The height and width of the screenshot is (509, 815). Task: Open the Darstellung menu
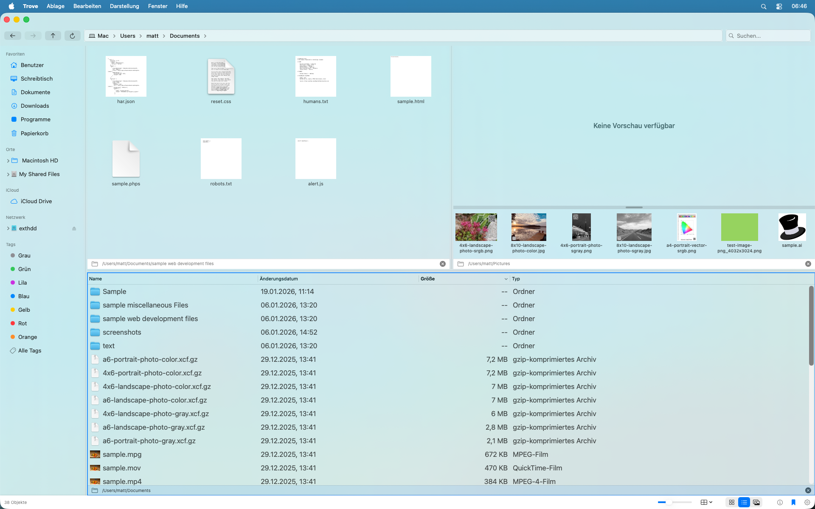coord(124,6)
